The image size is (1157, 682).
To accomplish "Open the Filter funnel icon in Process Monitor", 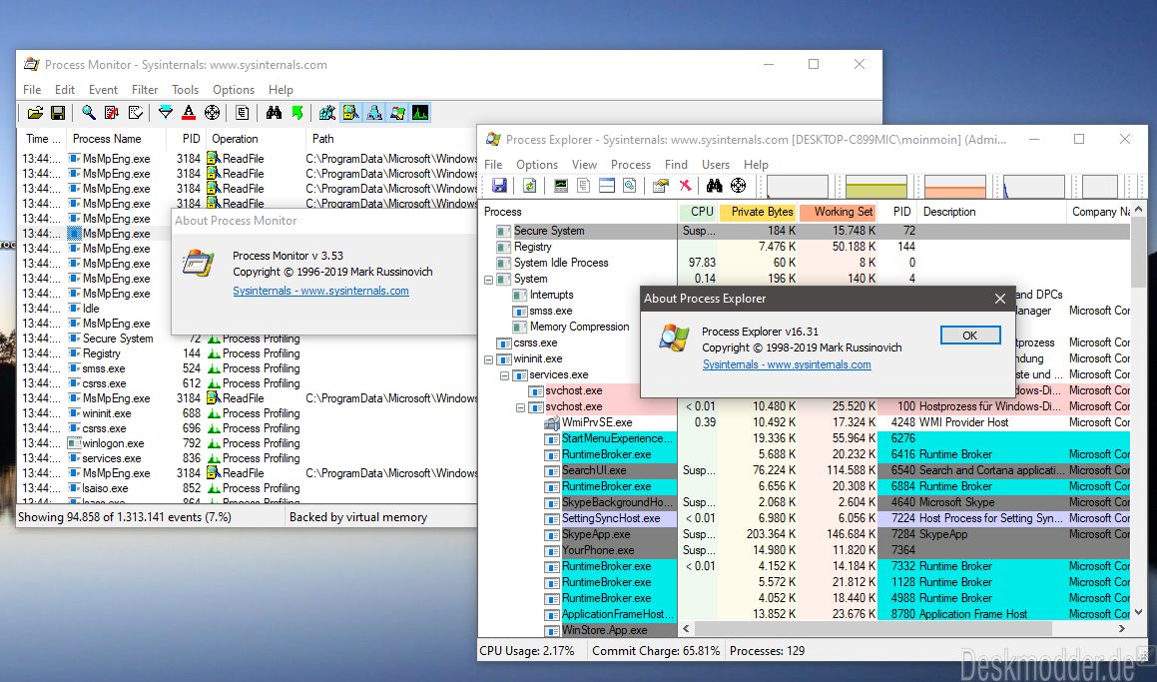I will pyautogui.click(x=166, y=113).
